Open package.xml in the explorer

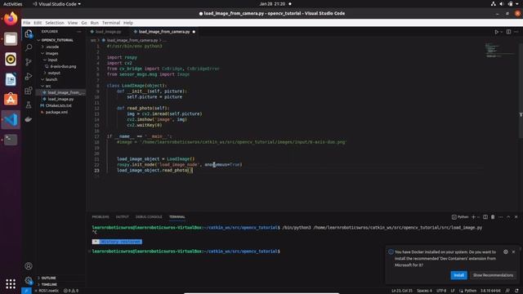point(56,113)
